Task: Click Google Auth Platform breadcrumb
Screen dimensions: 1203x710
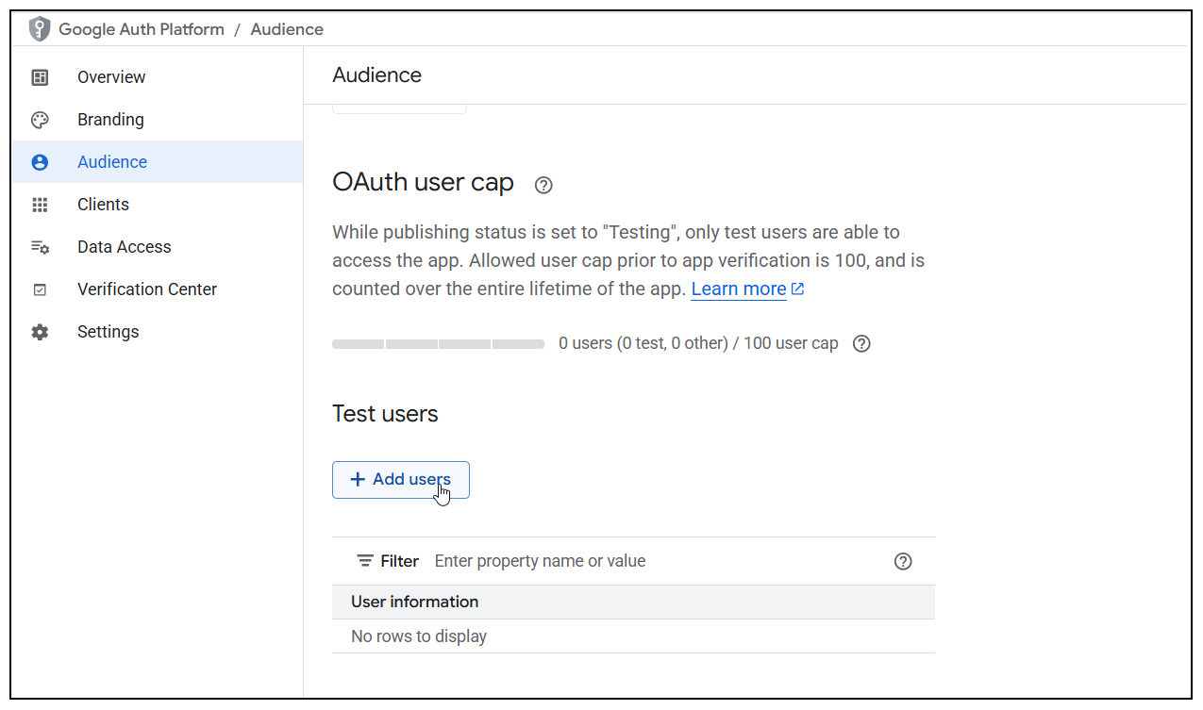Action: [142, 29]
